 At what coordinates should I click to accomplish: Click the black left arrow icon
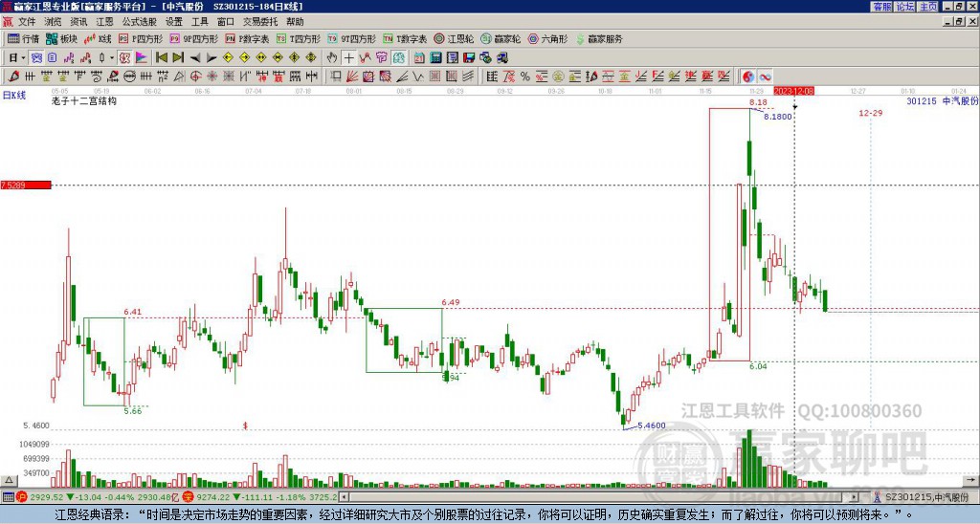[x=195, y=58]
